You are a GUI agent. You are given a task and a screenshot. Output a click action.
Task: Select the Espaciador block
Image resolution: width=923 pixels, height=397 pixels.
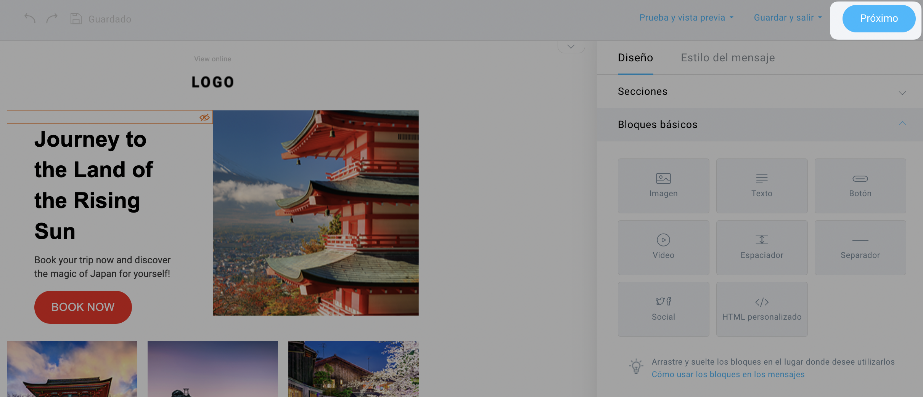pos(762,248)
